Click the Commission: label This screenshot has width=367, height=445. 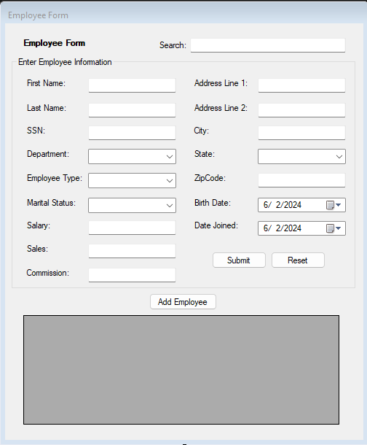(x=48, y=273)
